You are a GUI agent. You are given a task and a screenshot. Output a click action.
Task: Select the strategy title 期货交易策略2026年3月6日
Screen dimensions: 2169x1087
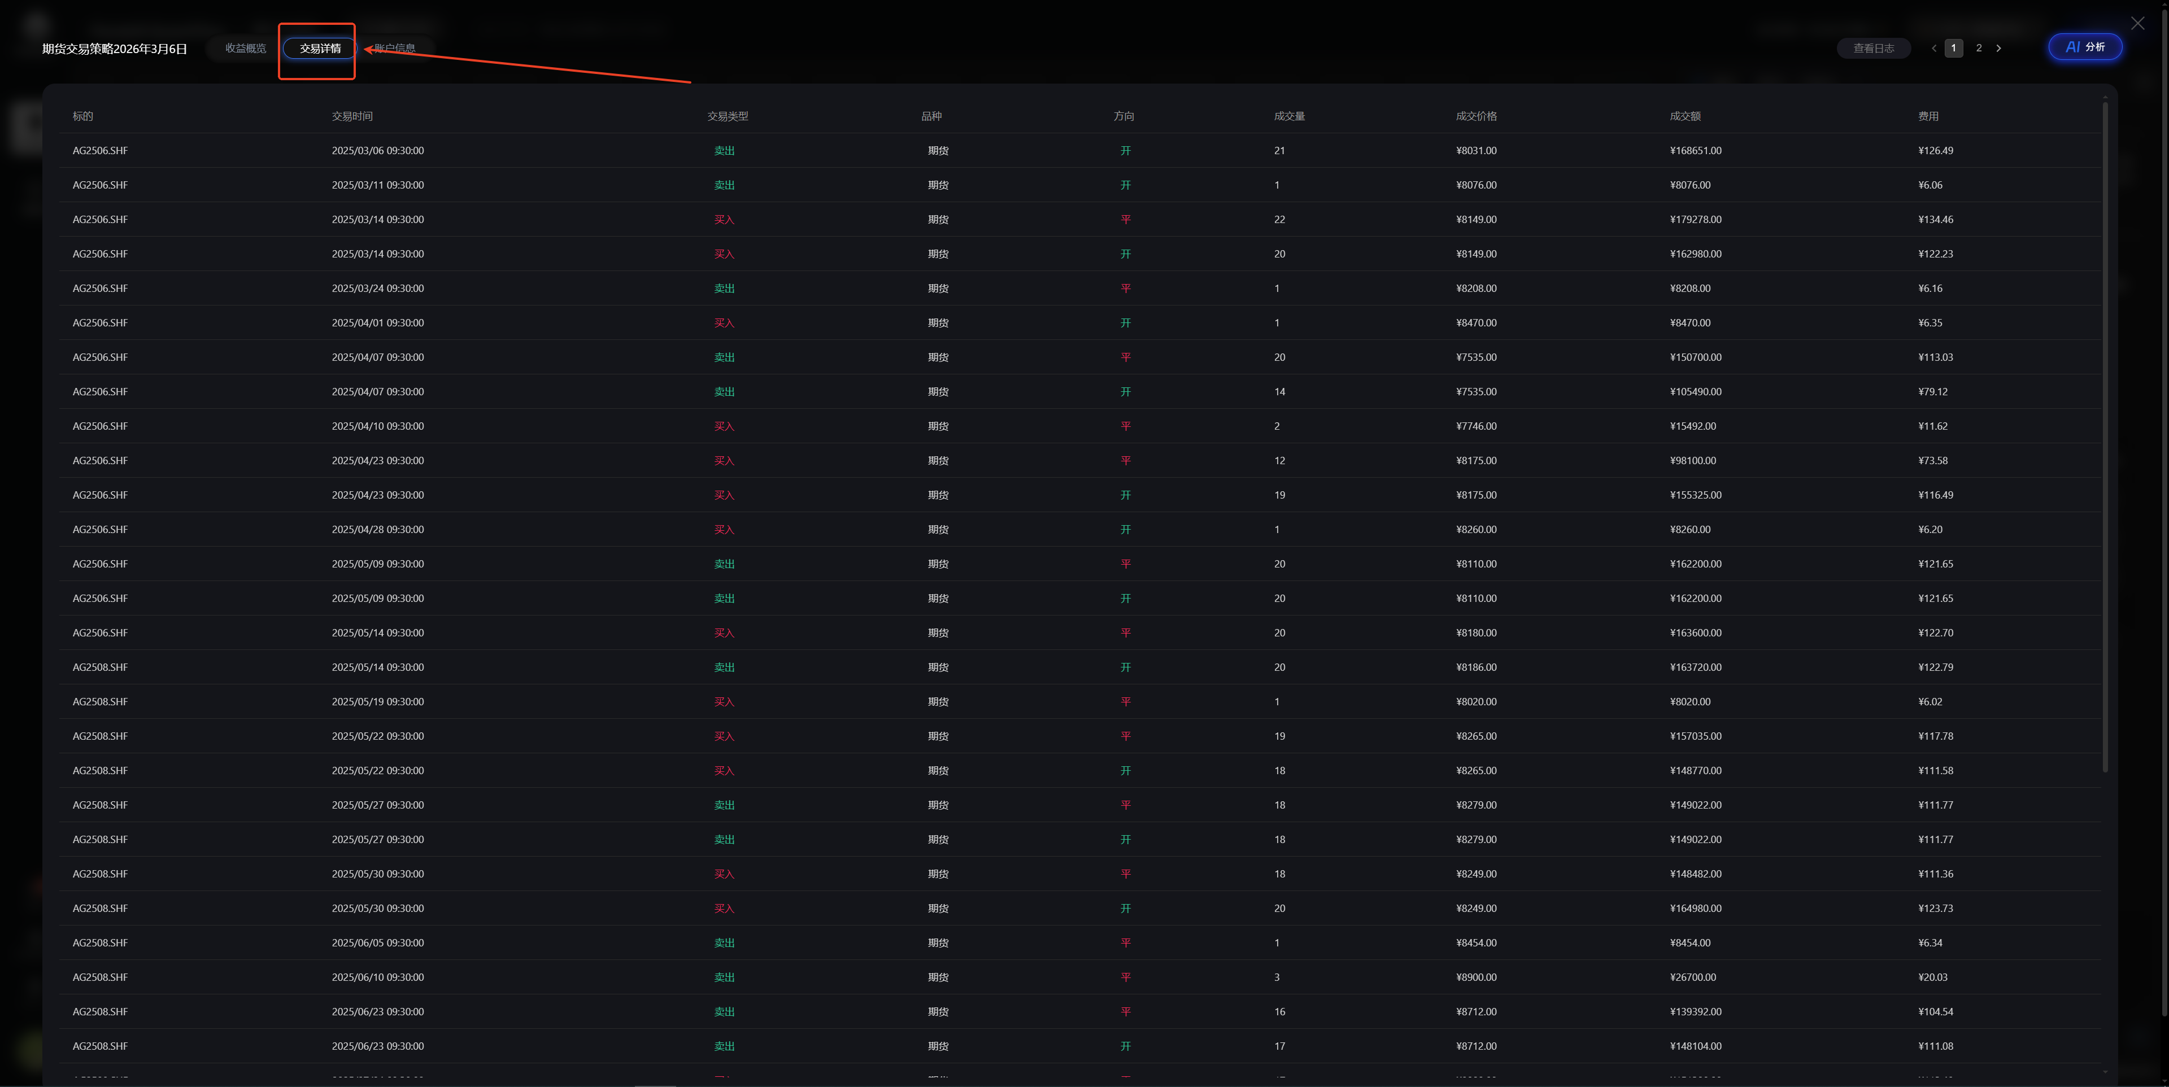coord(115,49)
